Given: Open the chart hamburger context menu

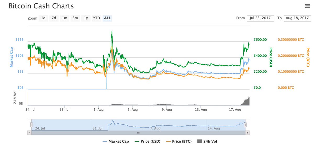Looking at the screenshot, I should (x=308, y=6).
